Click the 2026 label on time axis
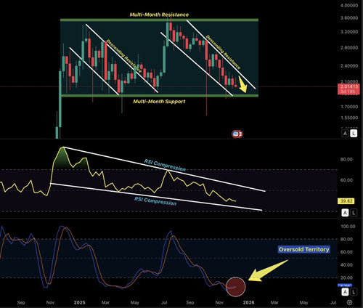363x308 pixels. click(248, 302)
